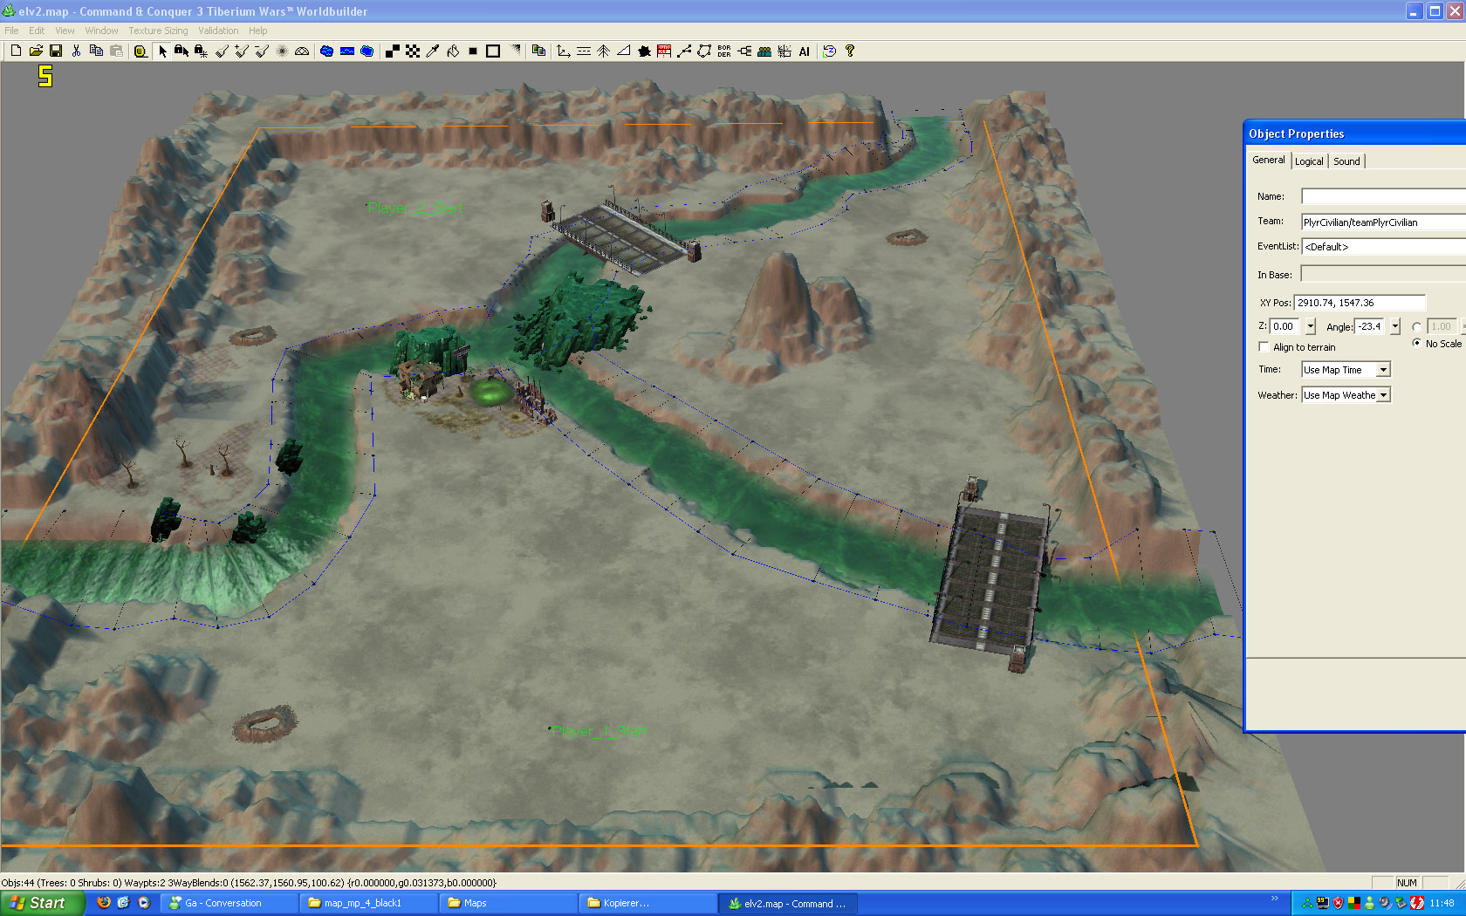Image resolution: width=1466 pixels, height=916 pixels.
Task: Select the yellow tape measure ruler tool
Action: tap(140, 51)
